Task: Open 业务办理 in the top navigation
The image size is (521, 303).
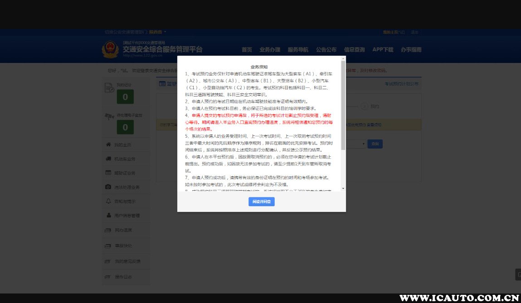Action: (270, 50)
